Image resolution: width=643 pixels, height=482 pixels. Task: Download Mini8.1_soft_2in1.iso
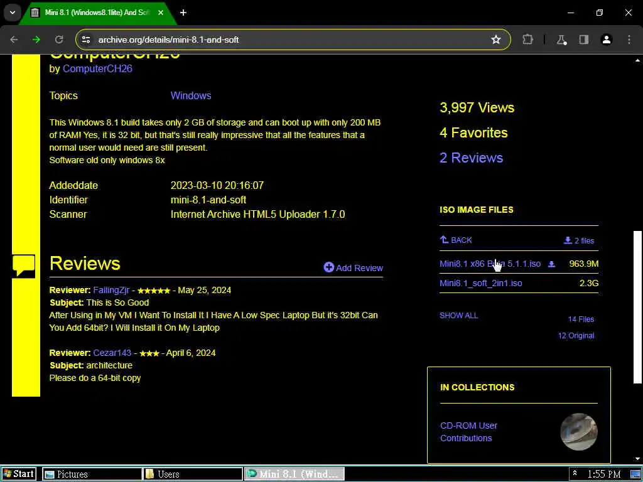point(480,283)
